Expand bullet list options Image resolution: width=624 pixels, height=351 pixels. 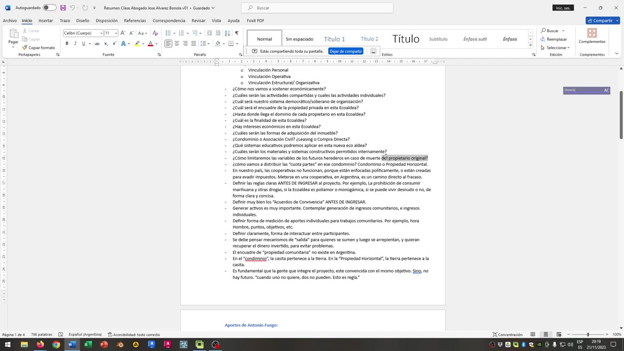pos(174,33)
